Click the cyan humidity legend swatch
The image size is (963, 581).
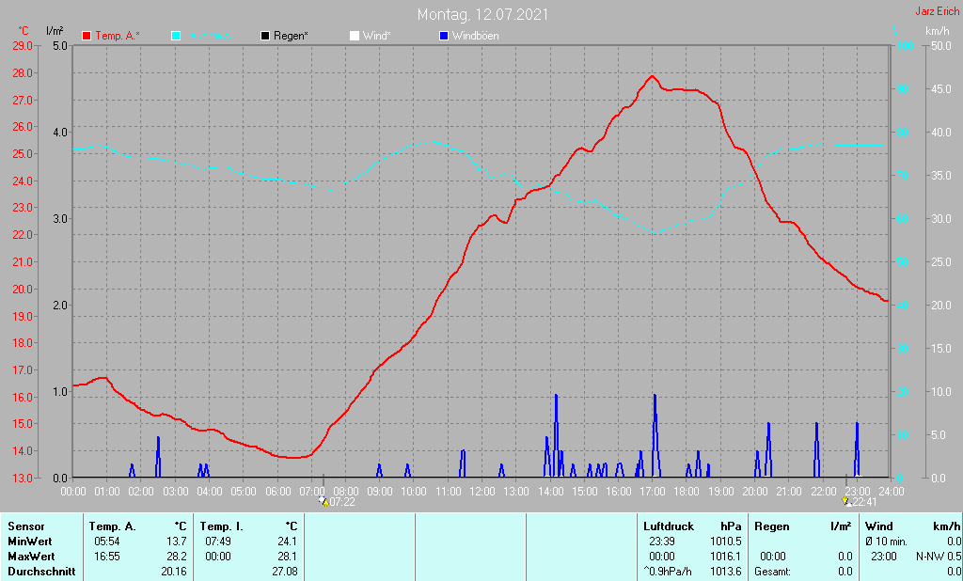tap(176, 36)
